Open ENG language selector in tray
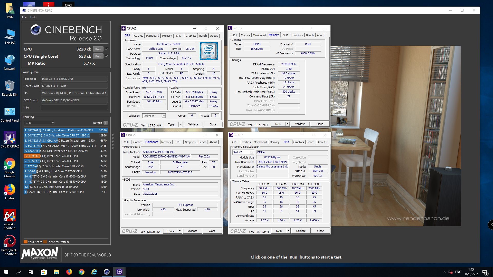Image resolution: width=493 pixels, height=277 pixels. click(x=458, y=272)
